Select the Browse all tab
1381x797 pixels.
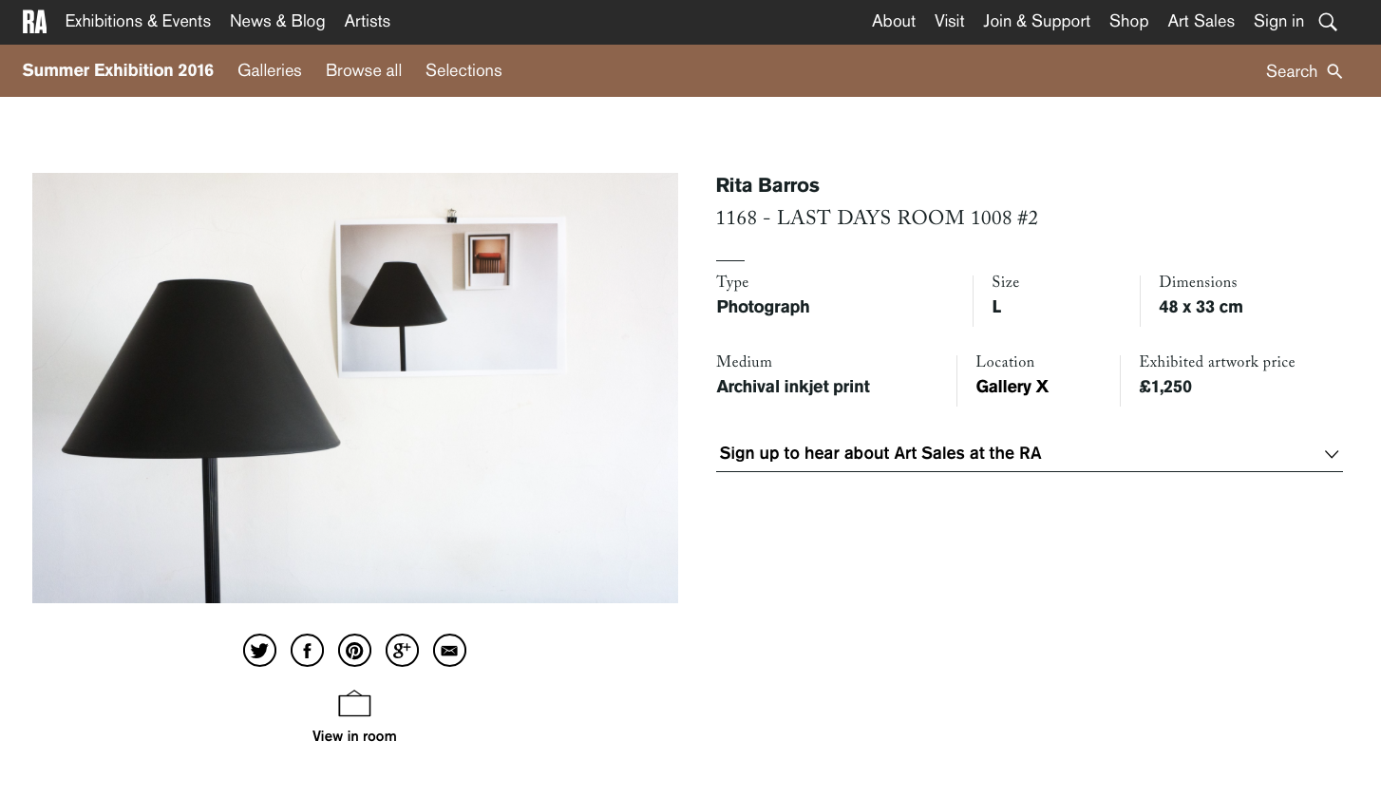click(x=364, y=70)
